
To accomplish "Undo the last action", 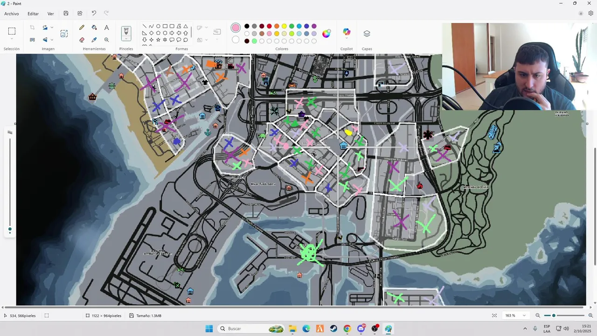I will point(94,14).
